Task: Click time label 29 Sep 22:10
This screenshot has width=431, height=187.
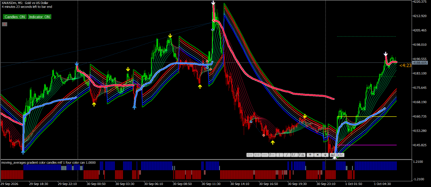Action: (x=67, y=184)
